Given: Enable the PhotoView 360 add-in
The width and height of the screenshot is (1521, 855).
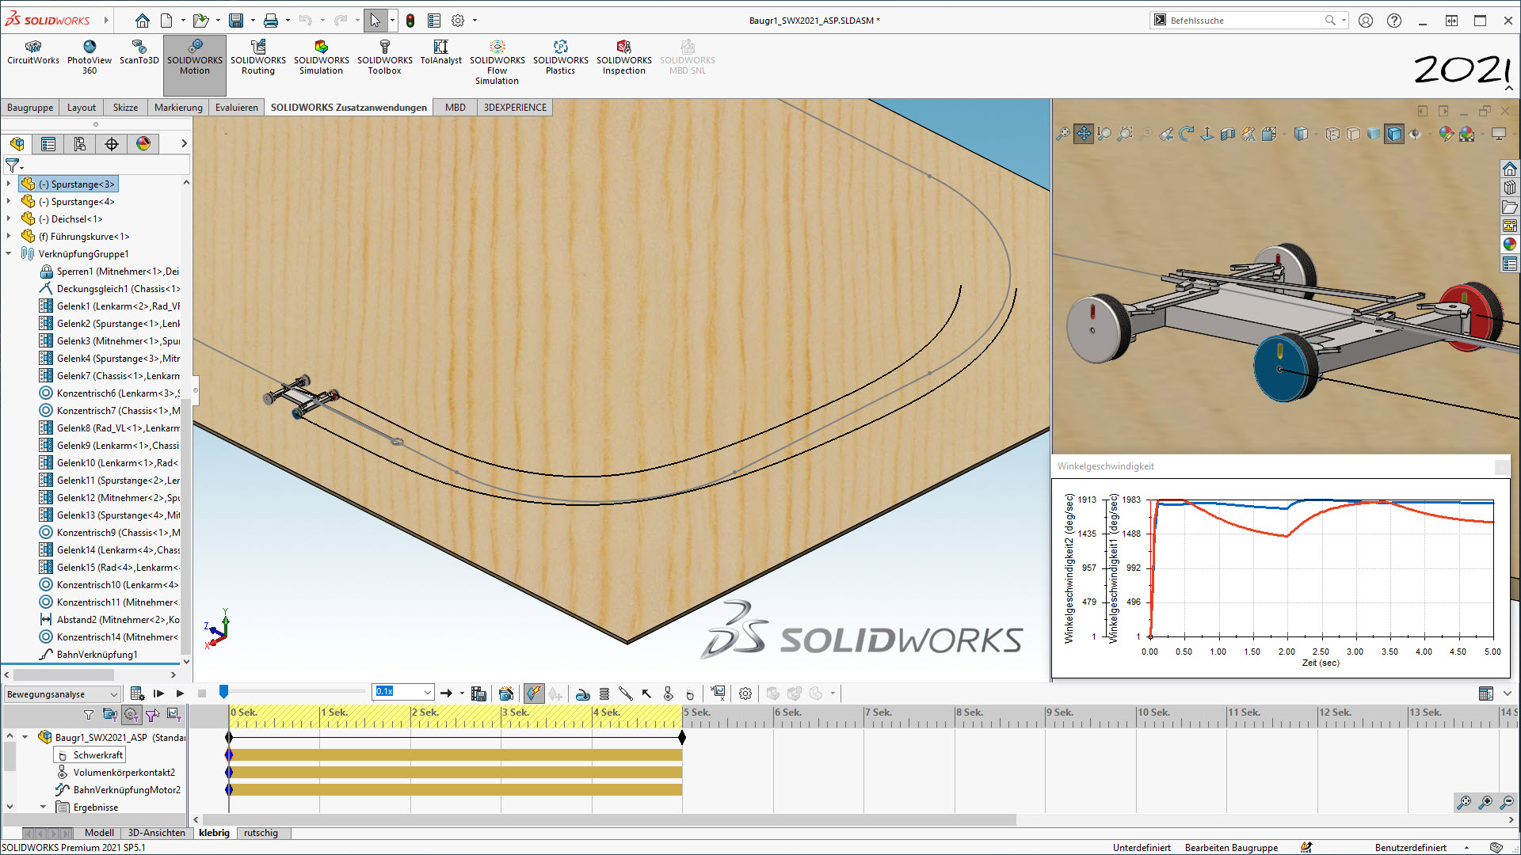Looking at the screenshot, I should coord(90,57).
